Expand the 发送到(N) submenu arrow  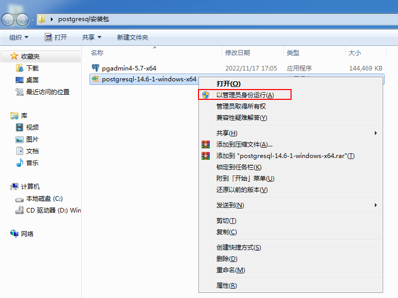pos(376,205)
